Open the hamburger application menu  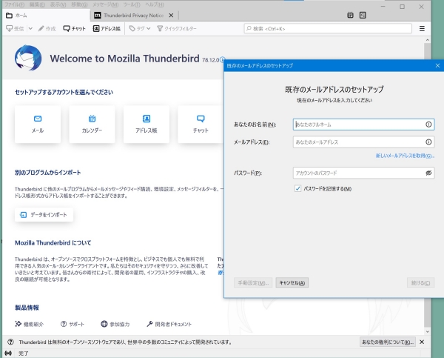point(422,29)
